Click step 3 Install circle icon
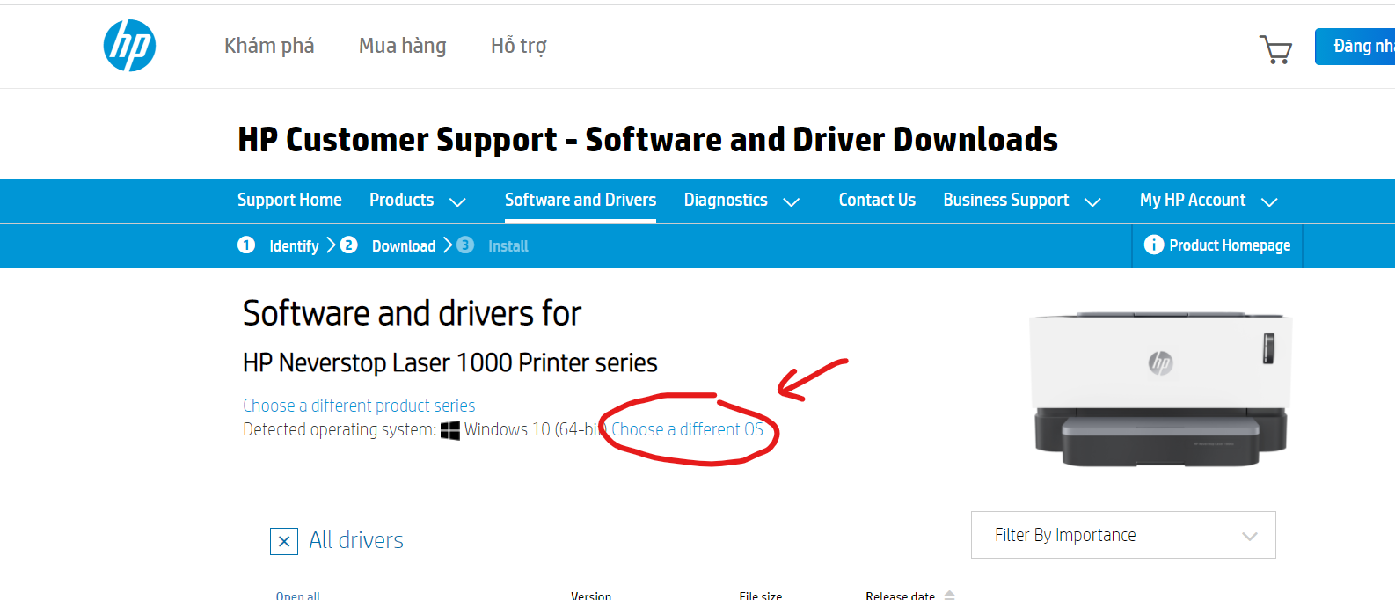The image size is (1395, 600). click(x=465, y=245)
